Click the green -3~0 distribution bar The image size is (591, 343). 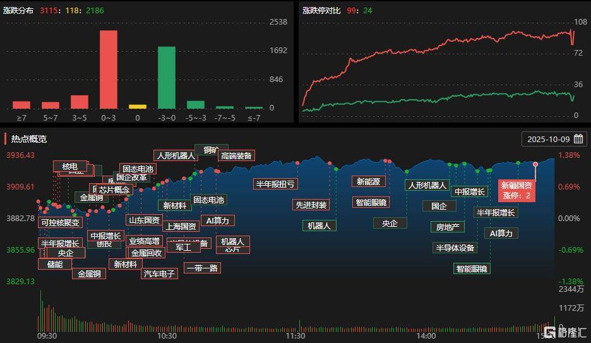(x=167, y=78)
